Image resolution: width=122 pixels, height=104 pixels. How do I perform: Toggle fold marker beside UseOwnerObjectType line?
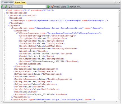click(x=5, y=36)
